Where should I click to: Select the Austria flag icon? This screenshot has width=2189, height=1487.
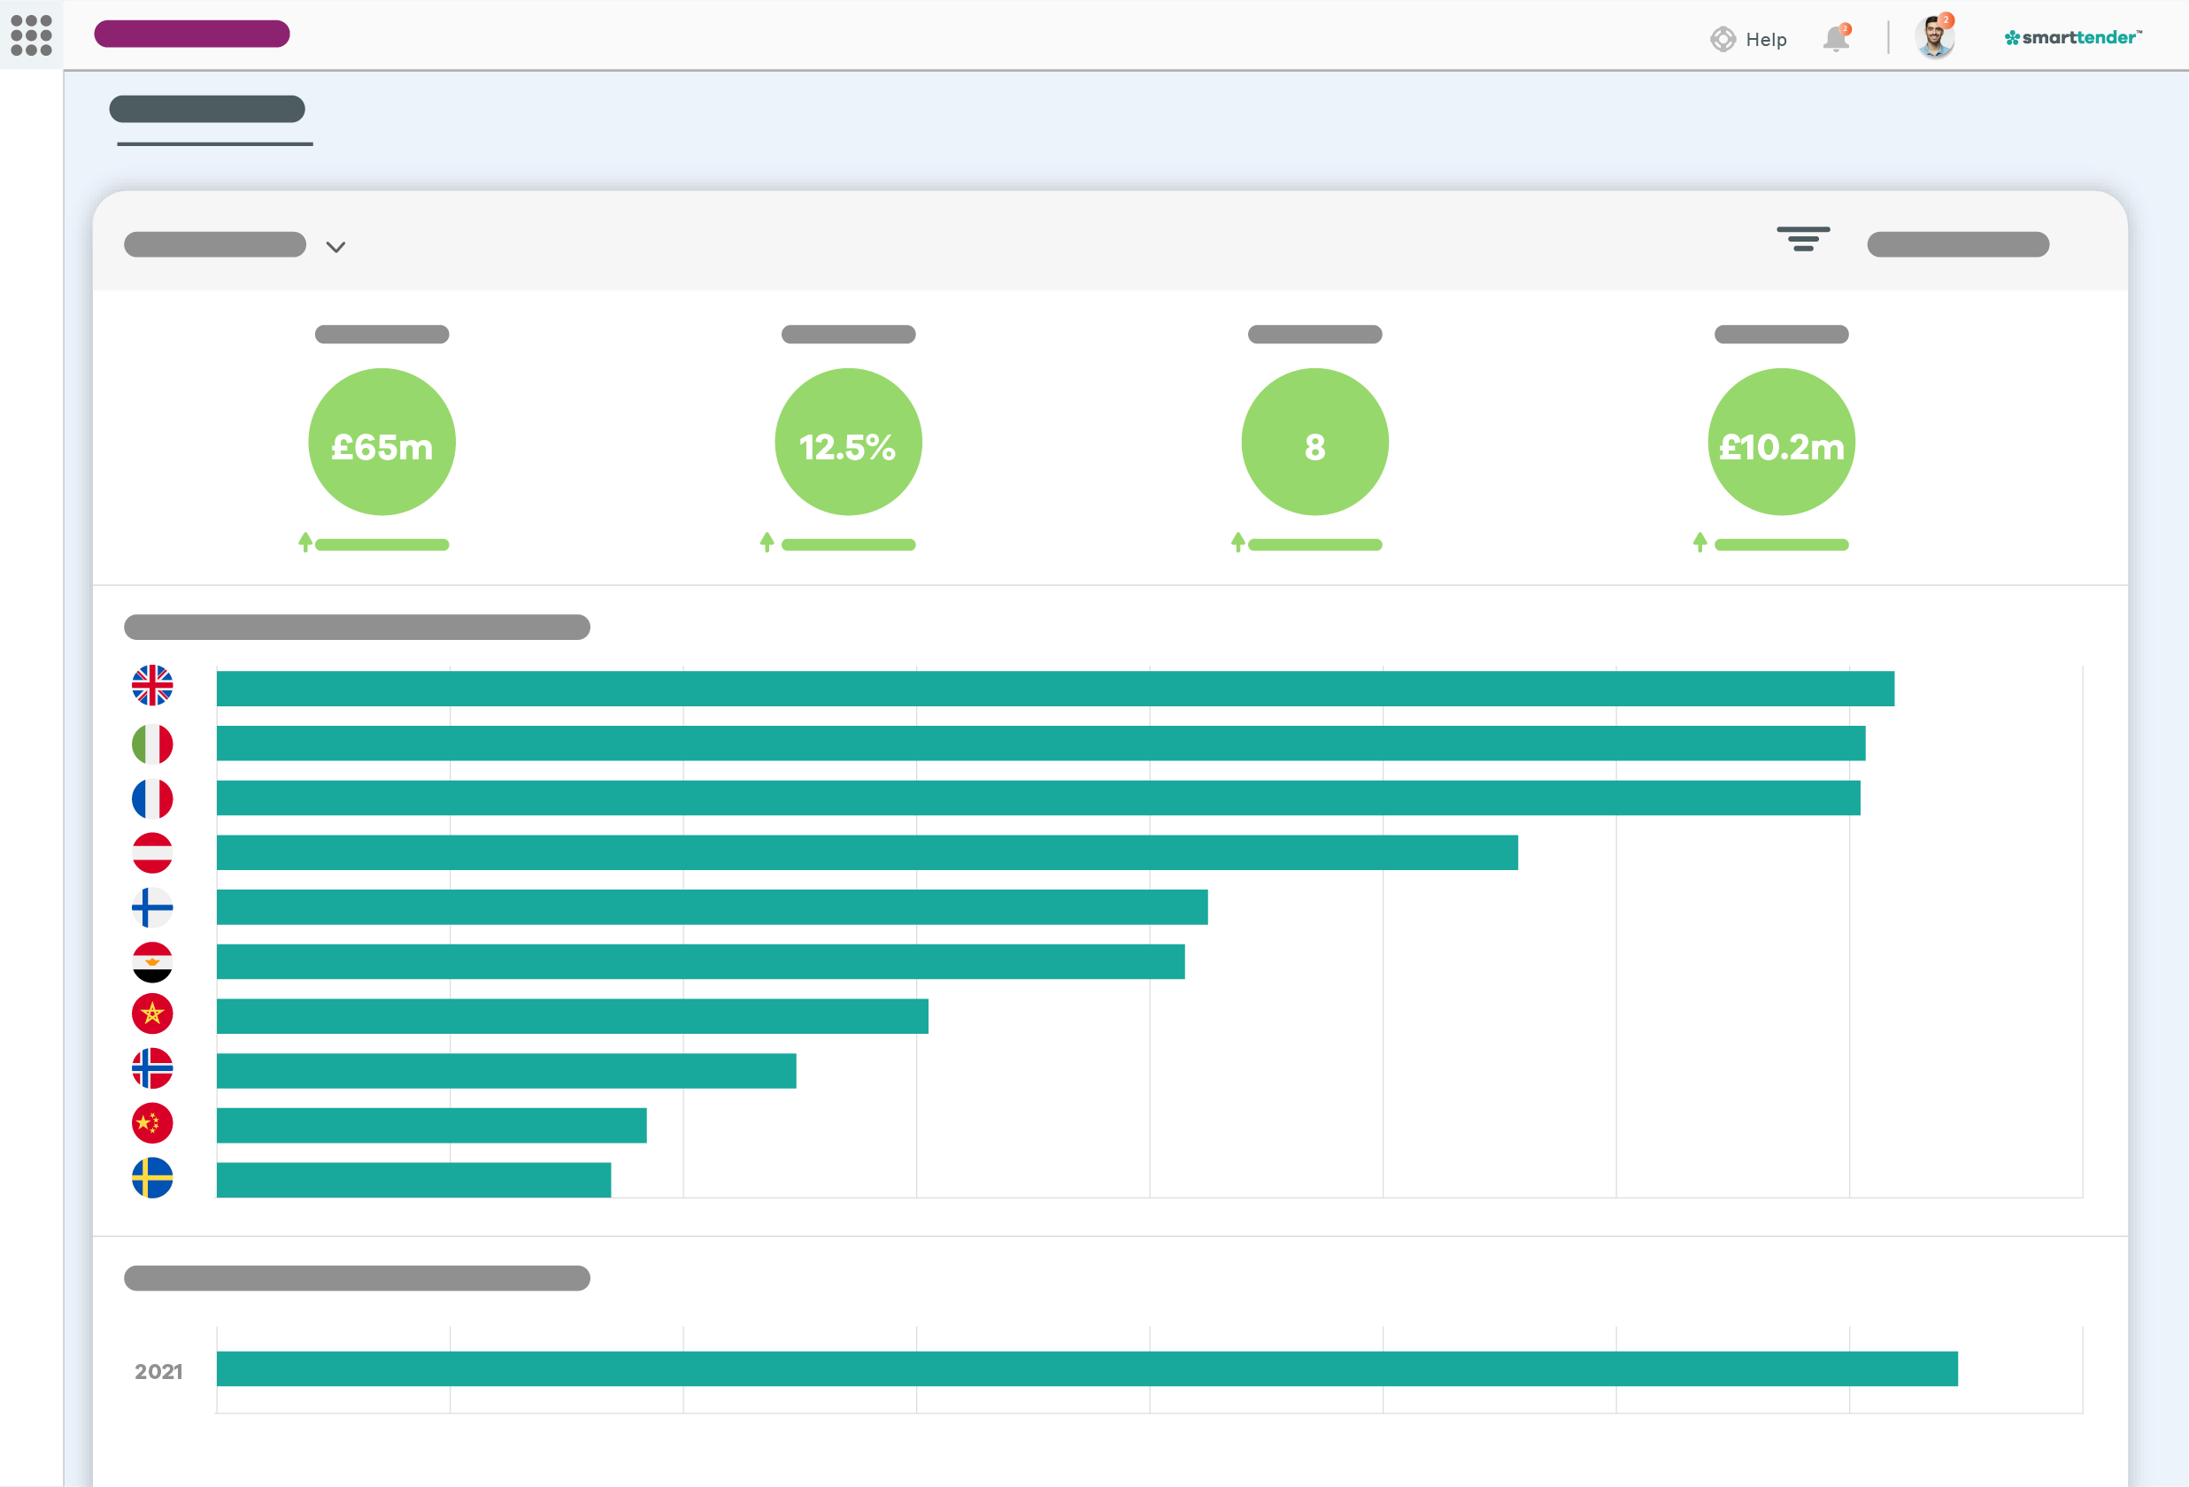pyautogui.click(x=152, y=853)
